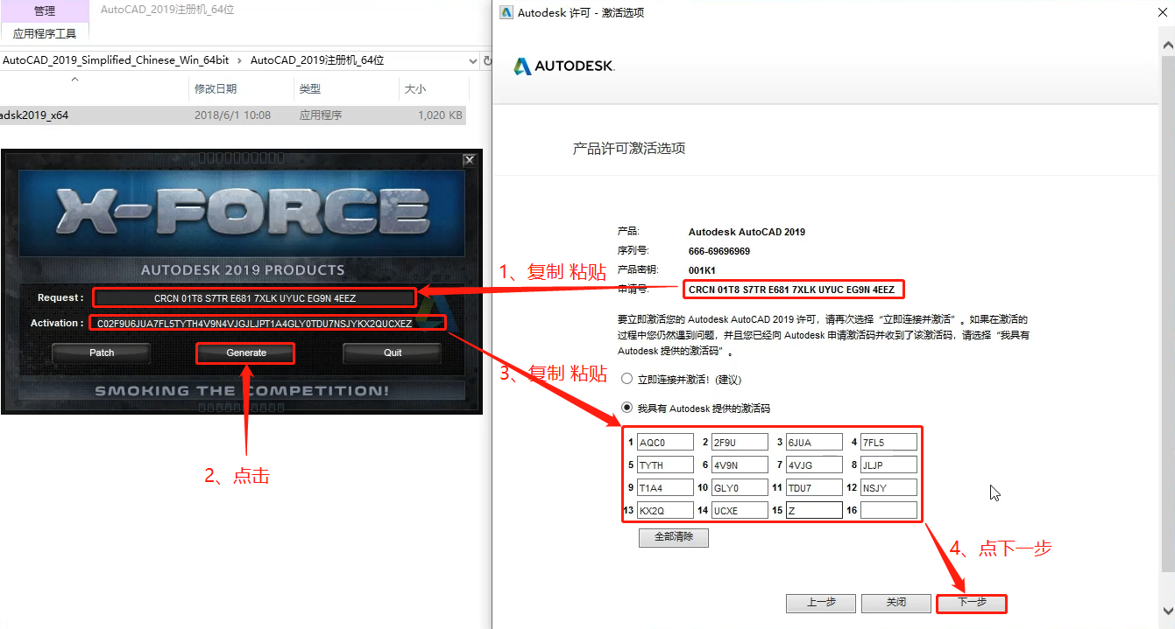Image resolution: width=1175 pixels, height=629 pixels.
Task: Click activation code box 8 containing JLJP
Action: [x=888, y=465]
